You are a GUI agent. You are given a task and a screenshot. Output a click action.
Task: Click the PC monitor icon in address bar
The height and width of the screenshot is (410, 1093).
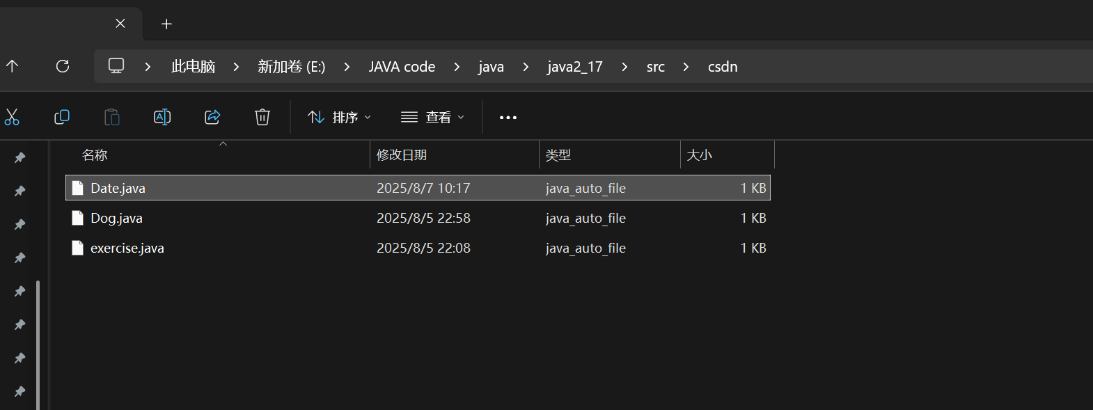coord(116,66)
